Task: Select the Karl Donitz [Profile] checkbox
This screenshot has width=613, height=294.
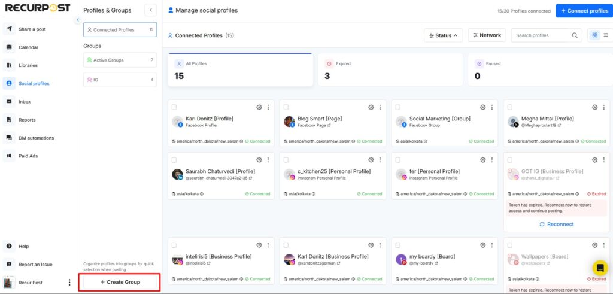Action: pos(174,107)
